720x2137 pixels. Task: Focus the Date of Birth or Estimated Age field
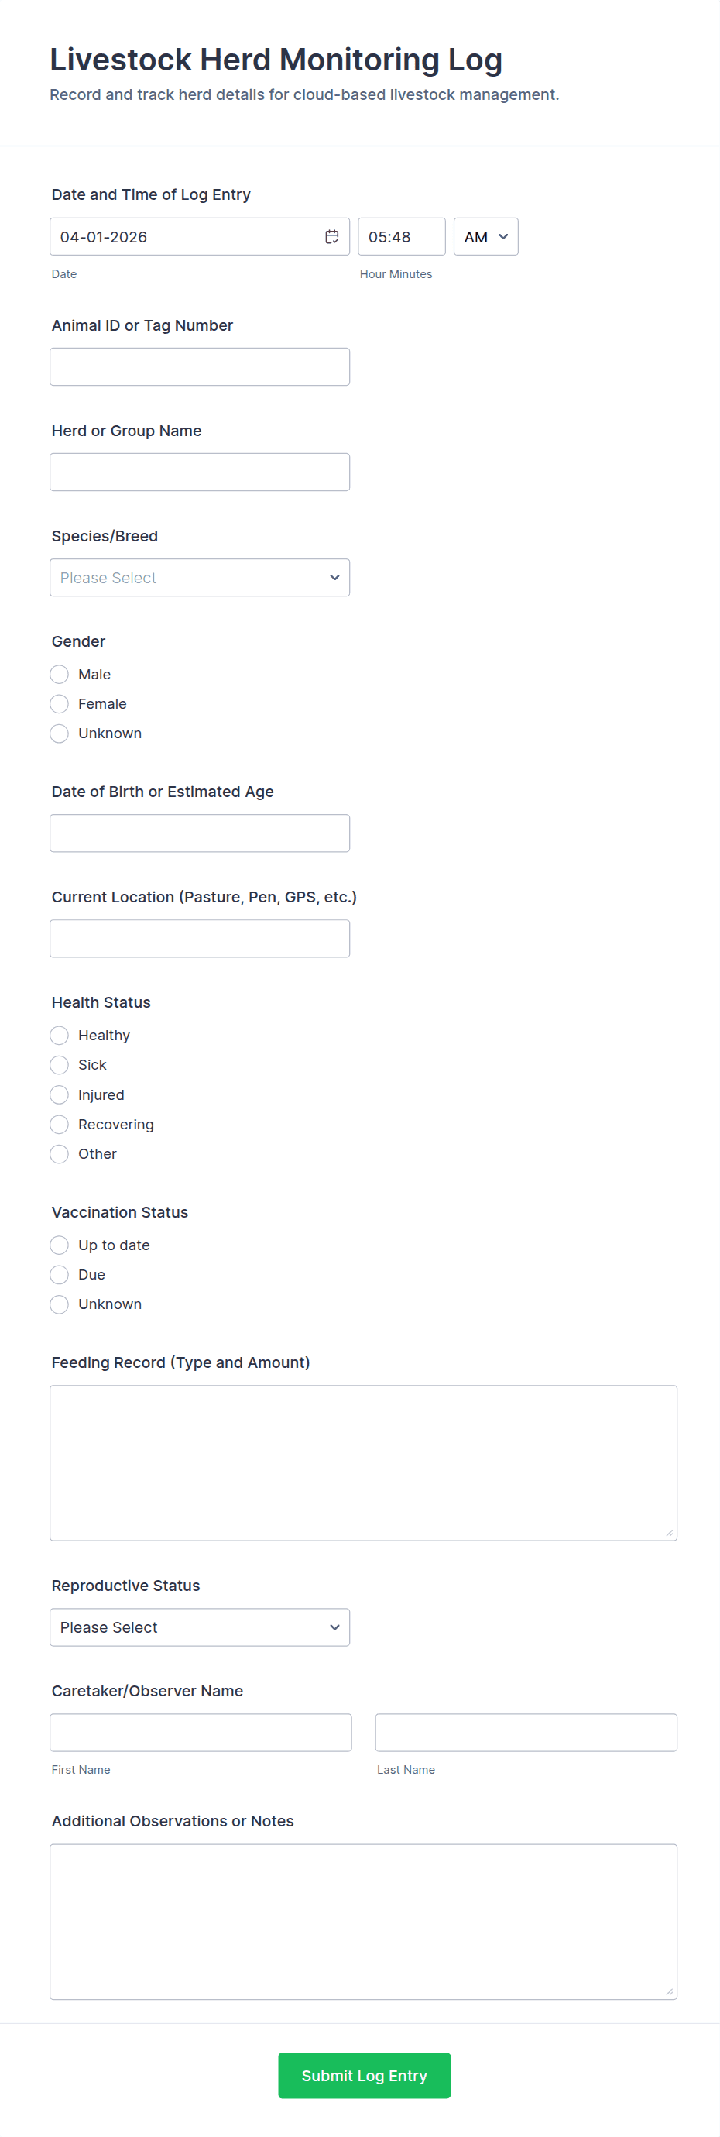pyautogui.click(x=199, y=833)
